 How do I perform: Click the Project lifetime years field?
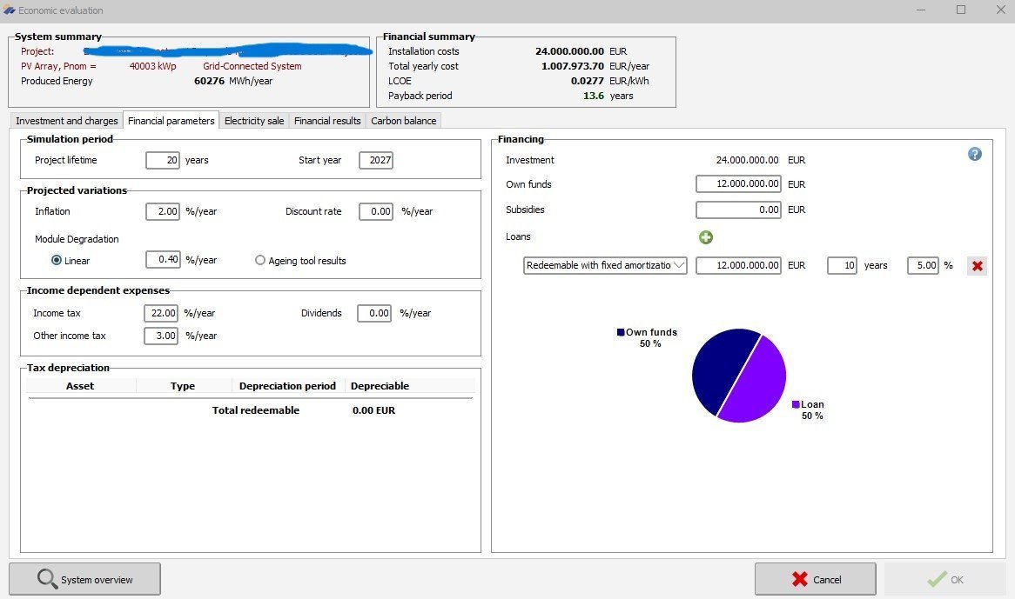click(162, 161)
